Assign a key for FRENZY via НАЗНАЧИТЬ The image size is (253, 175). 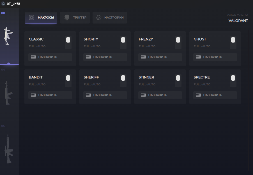pos(160,57)
